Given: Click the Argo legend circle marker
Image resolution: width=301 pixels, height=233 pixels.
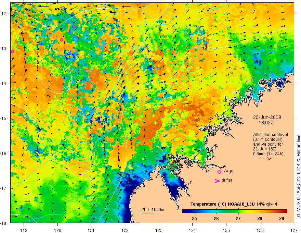Looking at the screenshot, I should coord(219,172).
